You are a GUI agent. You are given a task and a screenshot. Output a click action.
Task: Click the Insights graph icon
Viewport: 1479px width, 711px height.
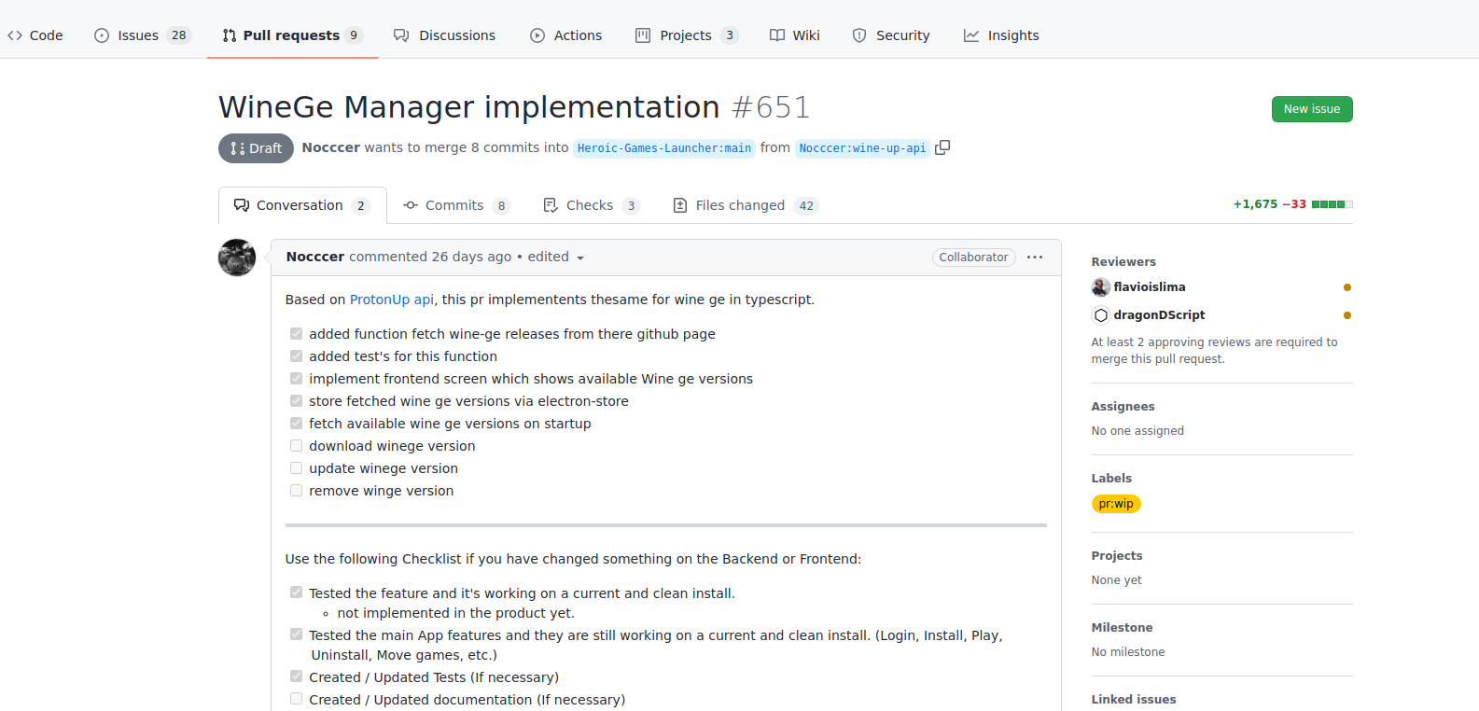click(x=971, y=35)
